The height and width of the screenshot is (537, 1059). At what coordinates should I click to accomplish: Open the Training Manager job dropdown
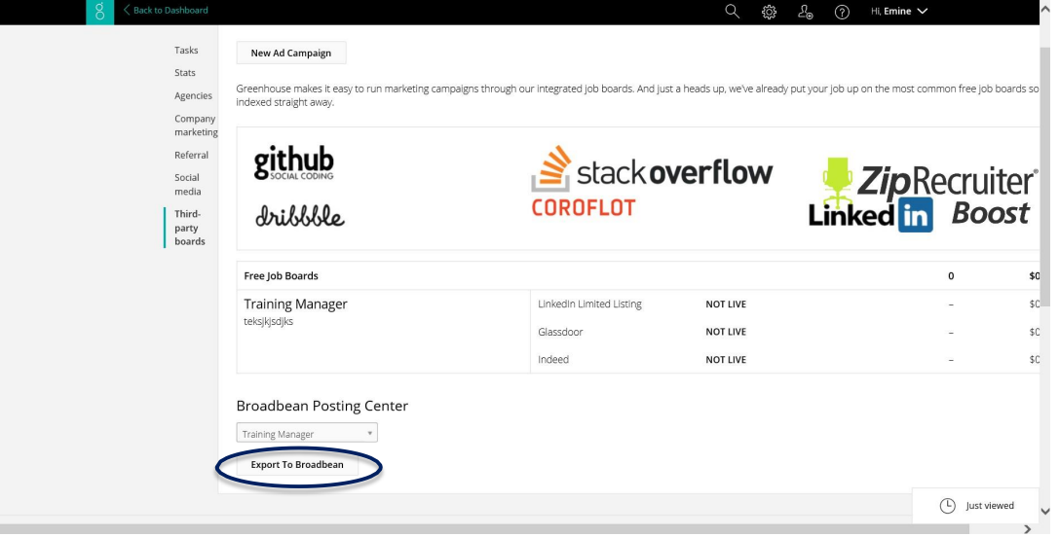point(307,433)
